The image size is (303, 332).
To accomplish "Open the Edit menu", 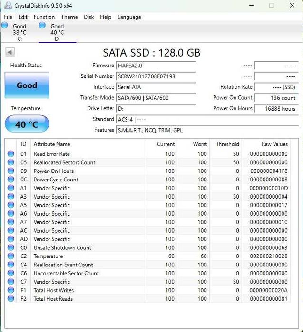I will 23,17.
